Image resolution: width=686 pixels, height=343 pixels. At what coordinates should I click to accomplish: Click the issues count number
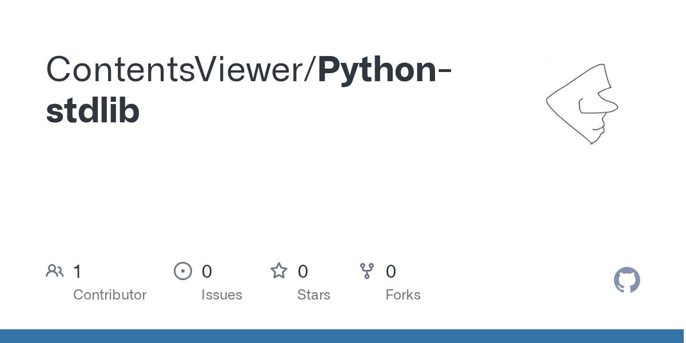207,272
